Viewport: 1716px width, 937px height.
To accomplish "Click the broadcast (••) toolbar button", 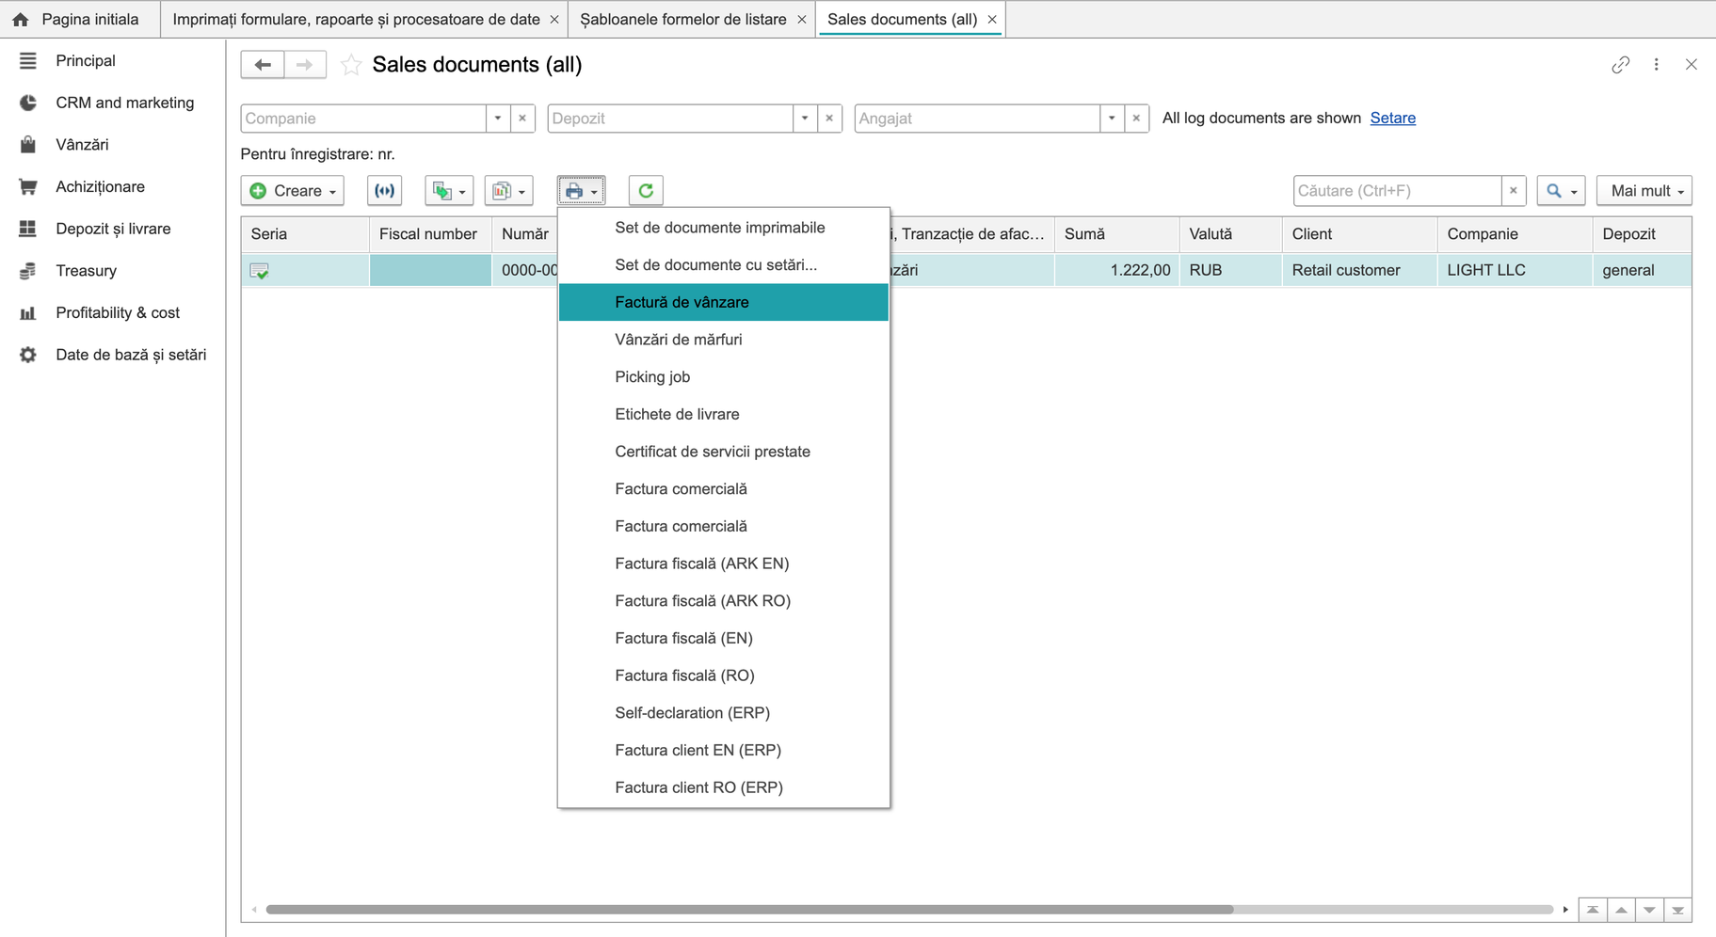I will point(384,191).
